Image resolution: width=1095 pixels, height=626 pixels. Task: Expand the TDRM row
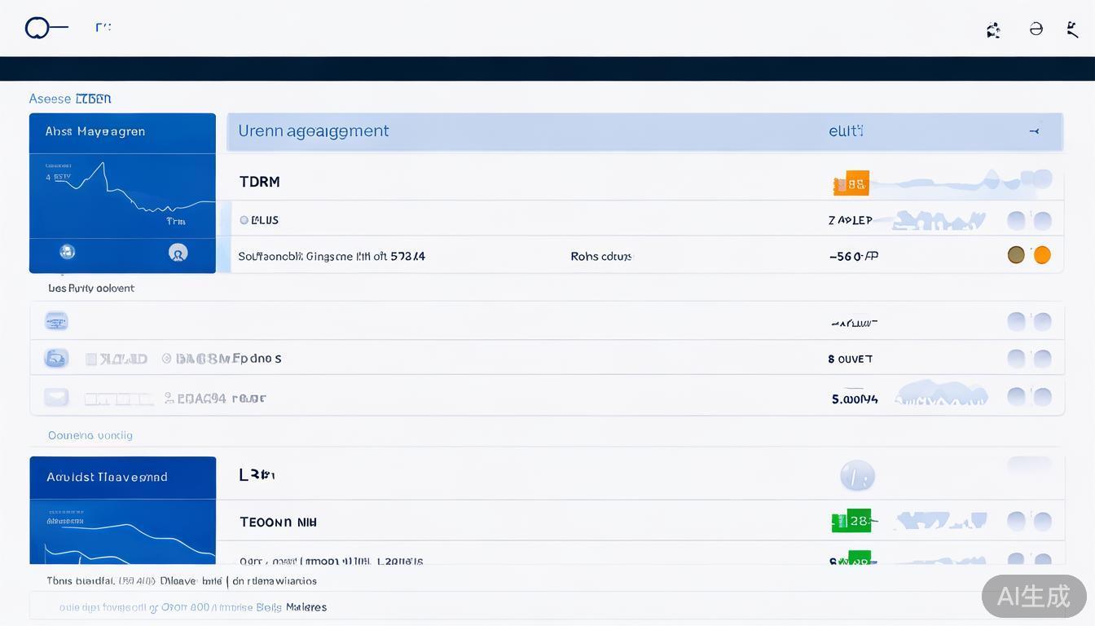pyautogui.click(x=260, y=182)
